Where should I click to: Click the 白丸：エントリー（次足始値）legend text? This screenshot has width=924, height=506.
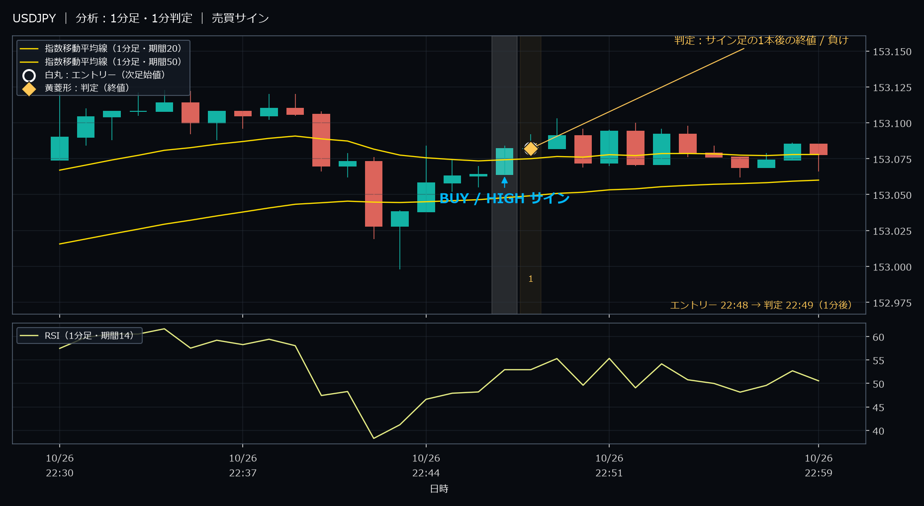coord(105,75)
